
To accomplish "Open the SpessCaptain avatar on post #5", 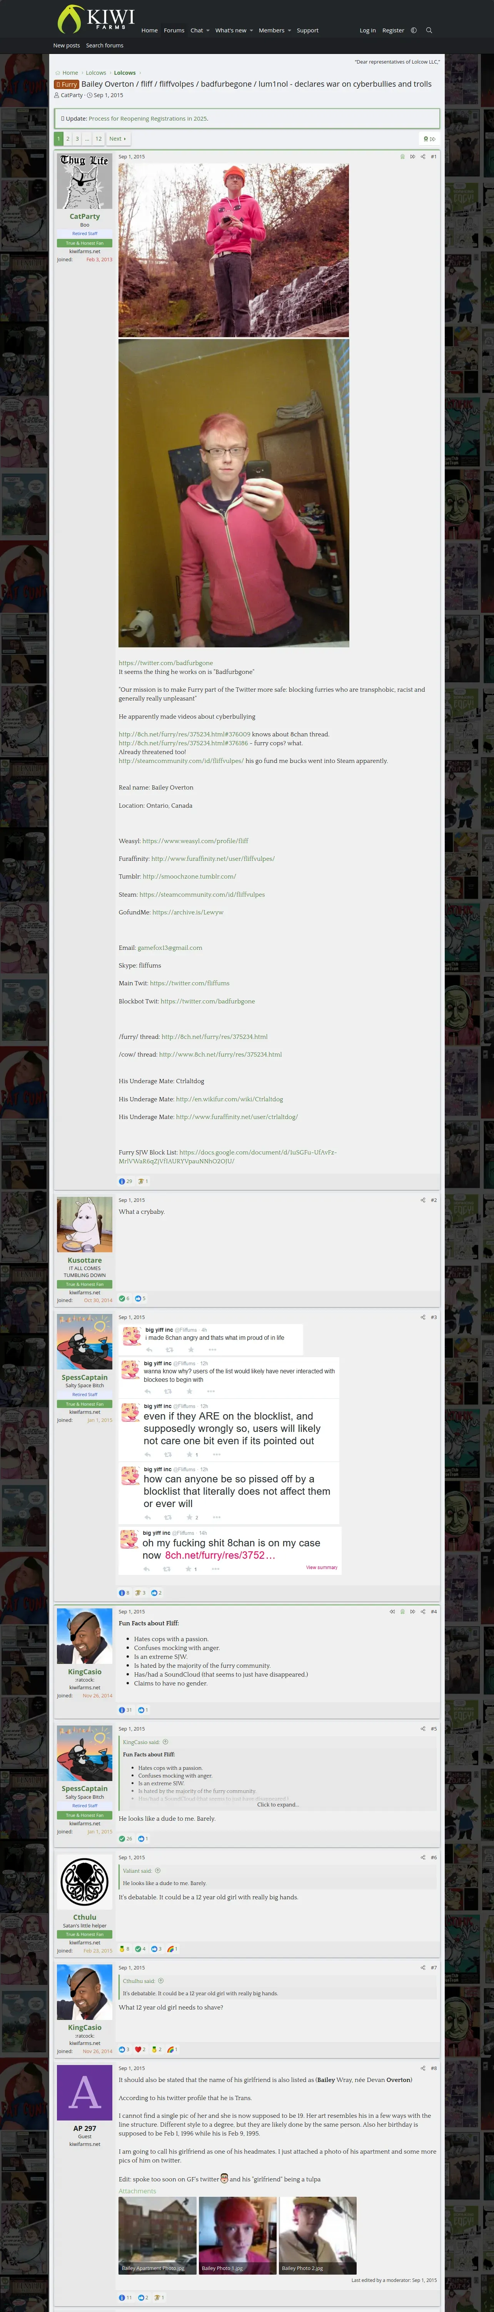I will tap(84, 1753).
